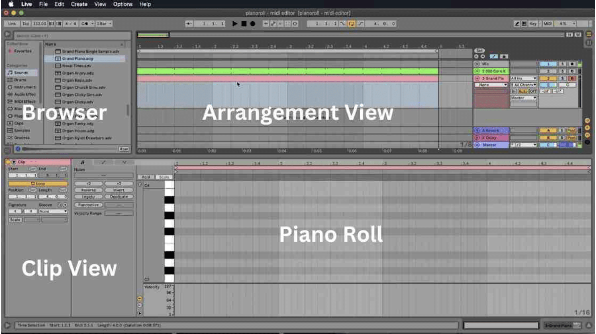Screen dimensions: 596x334
Task: Click the MIDI Arrangement Overdub plus icon
Action: tap(265, 24)
